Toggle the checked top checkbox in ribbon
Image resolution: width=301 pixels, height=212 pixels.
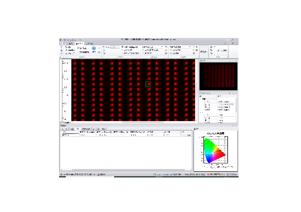coord(122,47)
